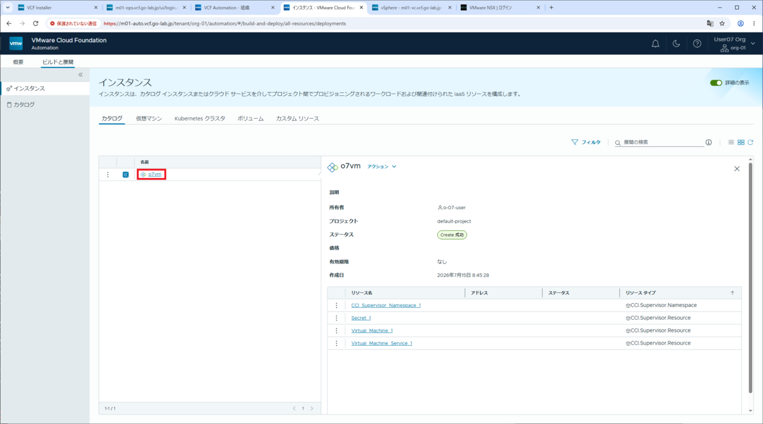763x424 pixels.
Task: Open actions menu for Virtual_Machine_1 row
Action: (x=336, y=331)
